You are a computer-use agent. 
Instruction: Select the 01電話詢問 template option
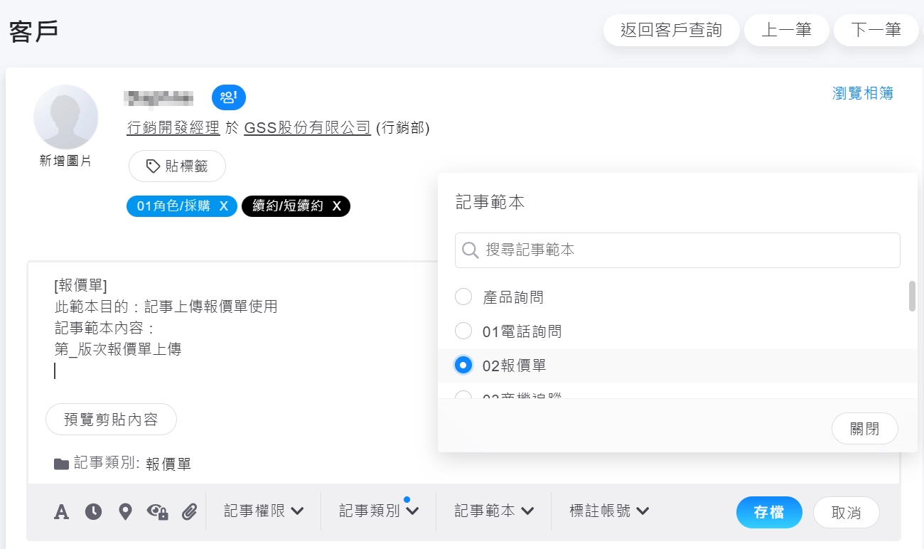point(463,331)
